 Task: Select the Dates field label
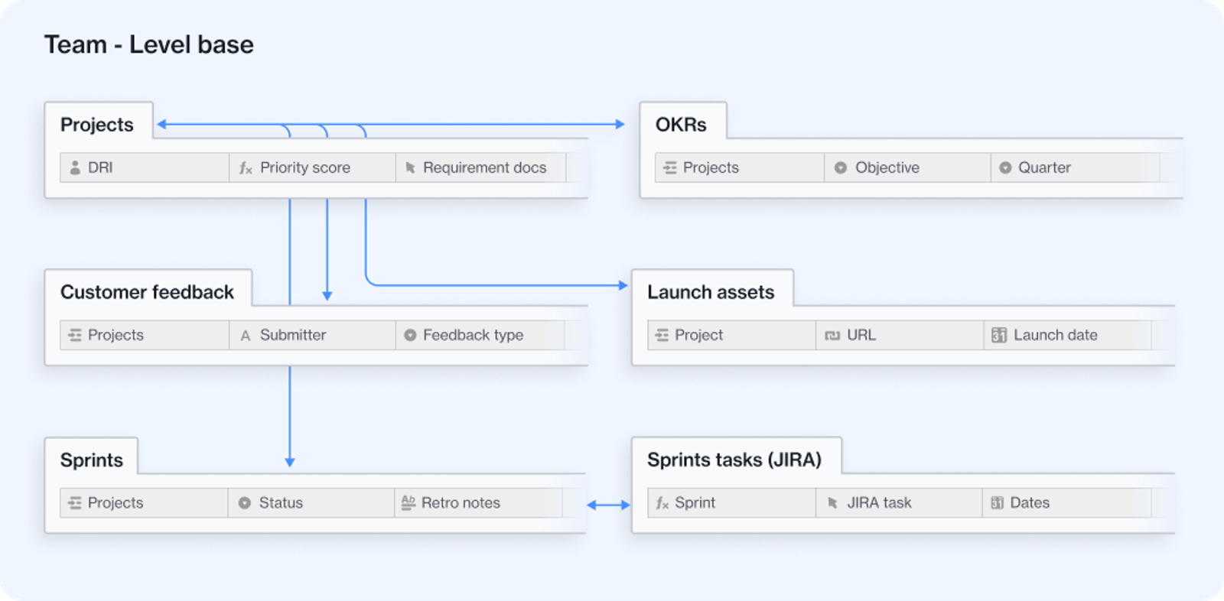(1030, 502)
